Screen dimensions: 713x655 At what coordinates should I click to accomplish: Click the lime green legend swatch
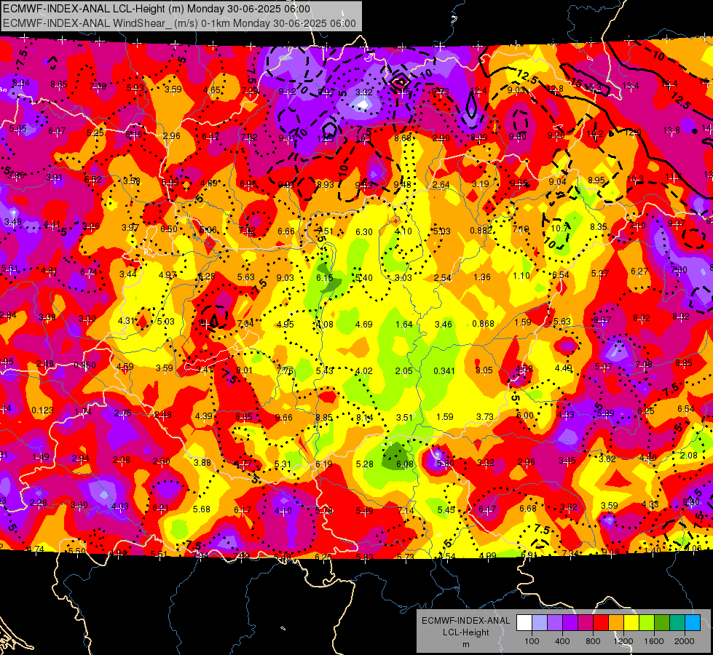pos(647,623)
